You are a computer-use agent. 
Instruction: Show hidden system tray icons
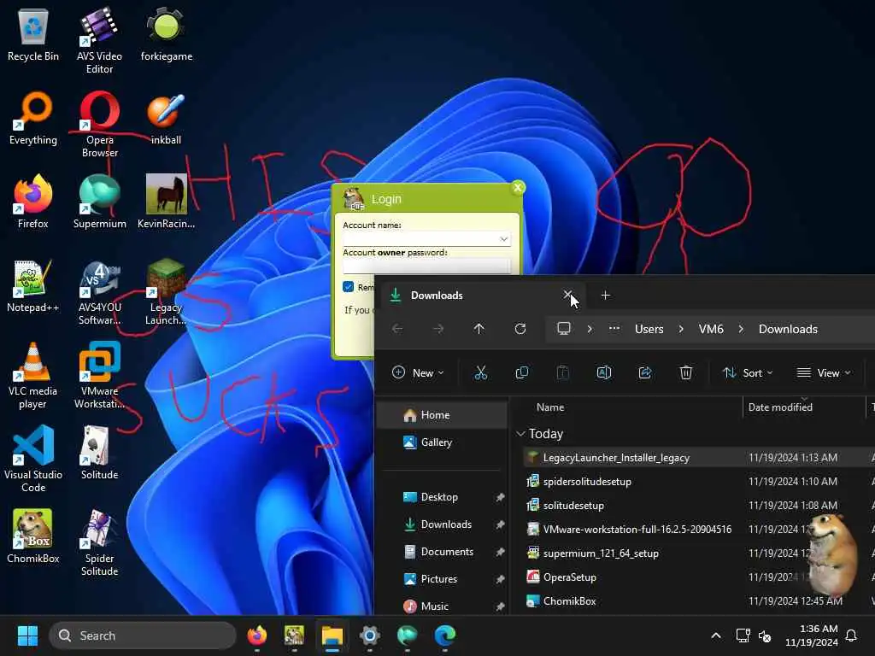point(716,635)
